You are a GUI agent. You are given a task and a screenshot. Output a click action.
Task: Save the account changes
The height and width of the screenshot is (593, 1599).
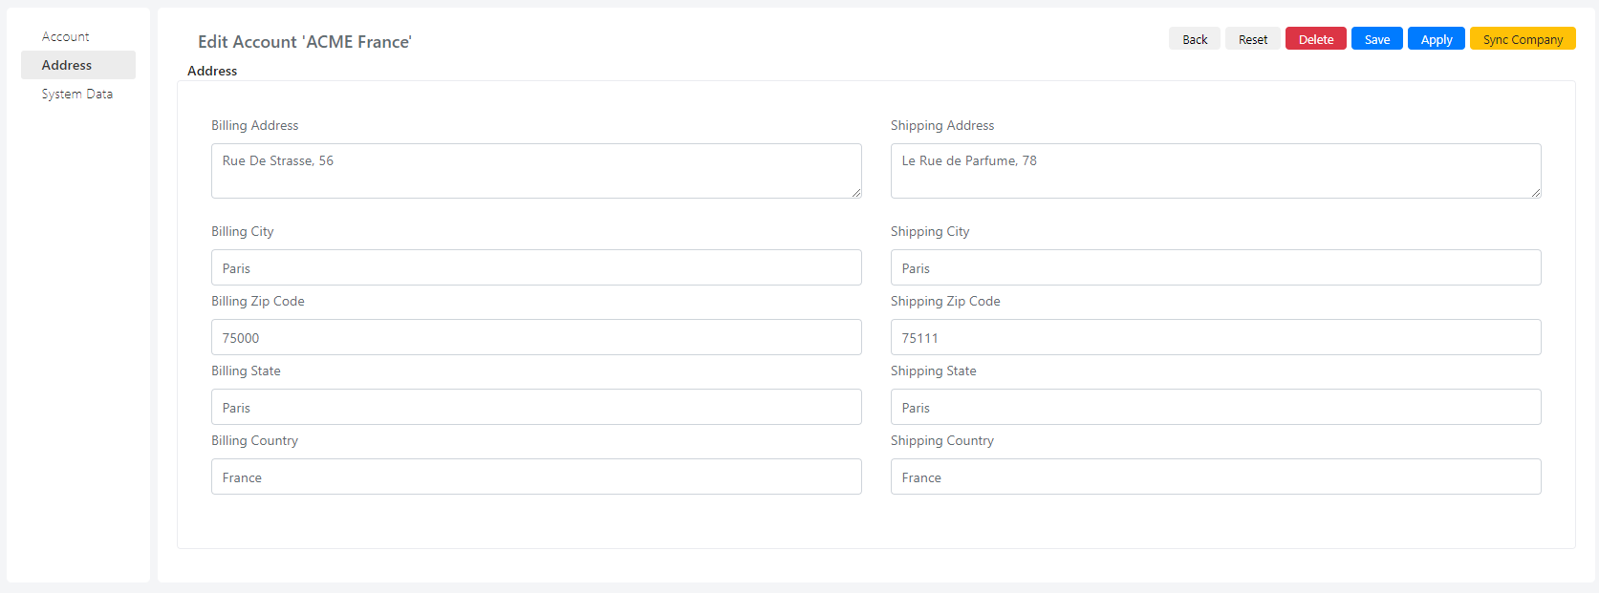(x=1377, y=39)
